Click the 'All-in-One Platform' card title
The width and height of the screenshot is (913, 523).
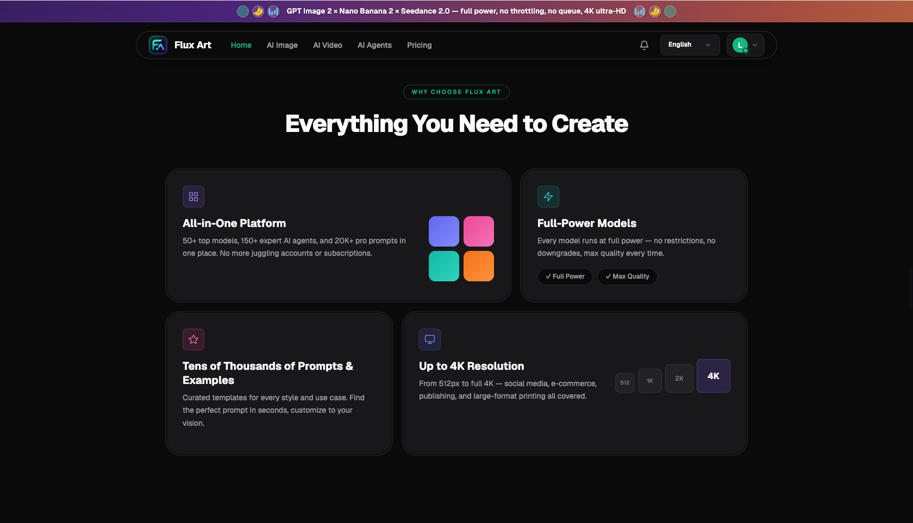[234, 223]
